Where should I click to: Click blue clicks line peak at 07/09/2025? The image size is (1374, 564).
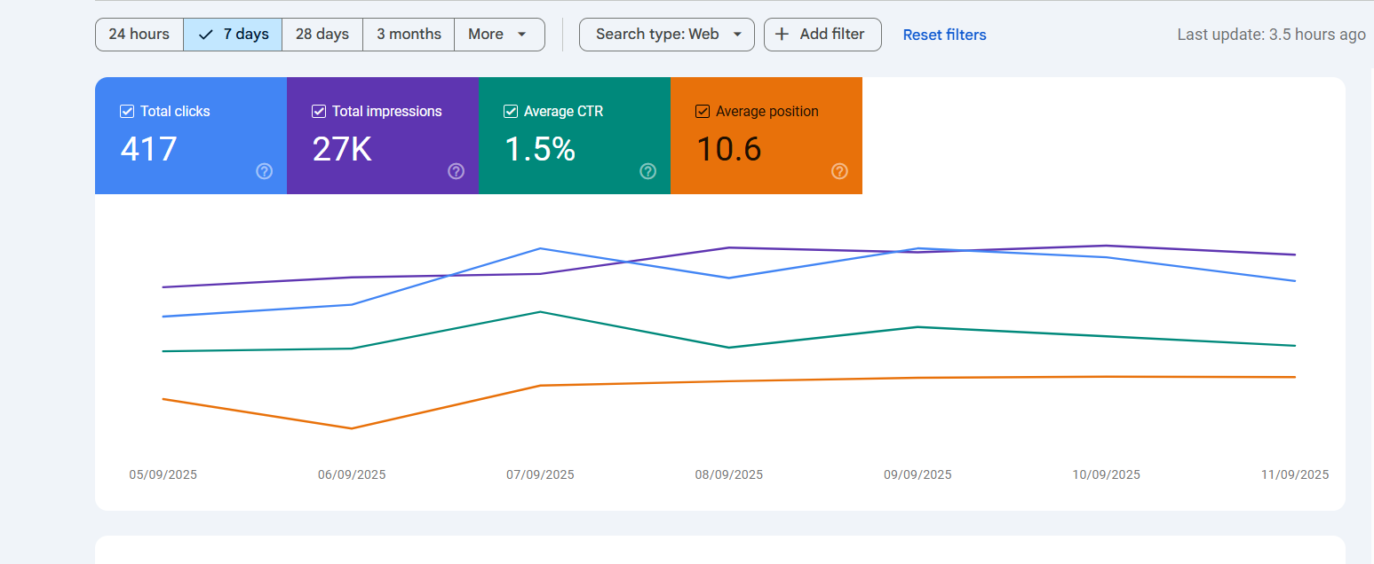tap(540, 248)
